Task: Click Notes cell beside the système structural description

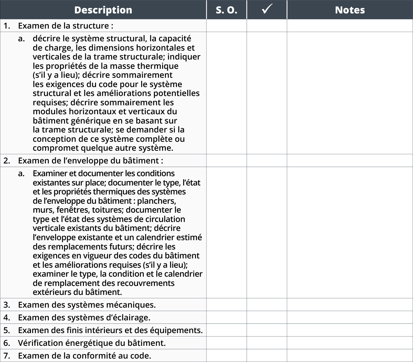Action: pos(350,93)
